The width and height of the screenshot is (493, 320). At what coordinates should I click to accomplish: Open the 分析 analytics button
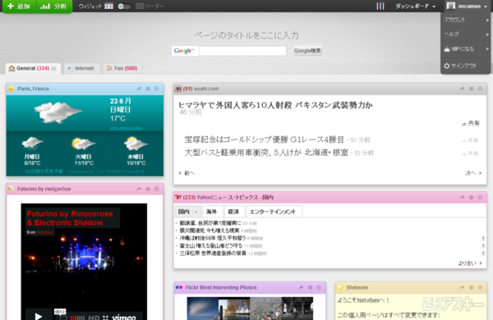click(x=54, y=6)
